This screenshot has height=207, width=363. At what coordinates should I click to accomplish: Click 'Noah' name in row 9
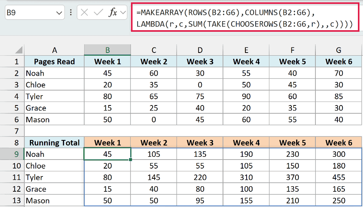click(35, 154)
